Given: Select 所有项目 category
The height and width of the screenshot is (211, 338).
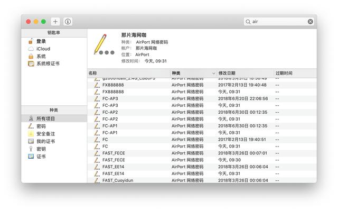Looking at the screenshot, I should coord(54,118).
